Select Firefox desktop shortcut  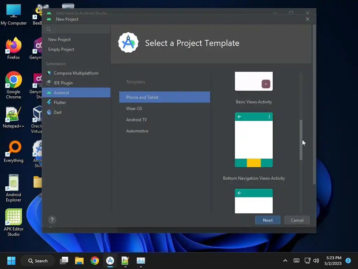pyautogui.click(x=14, y=48)
